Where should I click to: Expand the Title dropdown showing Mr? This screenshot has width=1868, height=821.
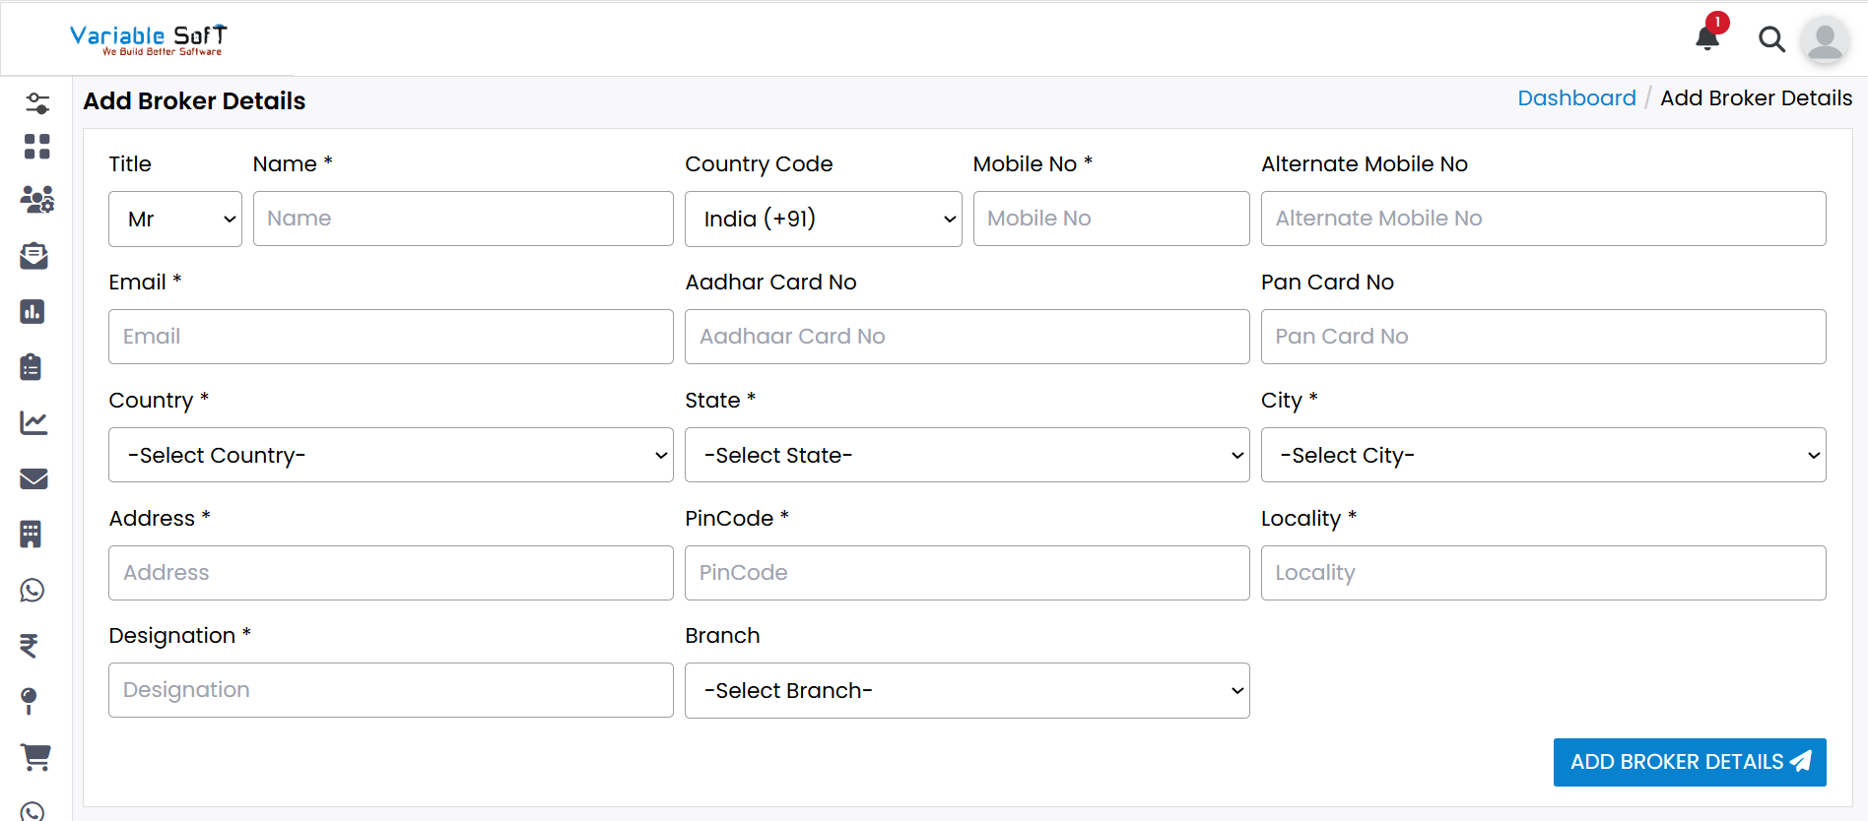(175, 219)
